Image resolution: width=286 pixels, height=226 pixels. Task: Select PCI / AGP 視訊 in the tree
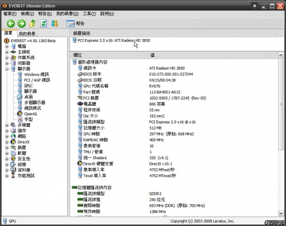click(x=37, y=80)
